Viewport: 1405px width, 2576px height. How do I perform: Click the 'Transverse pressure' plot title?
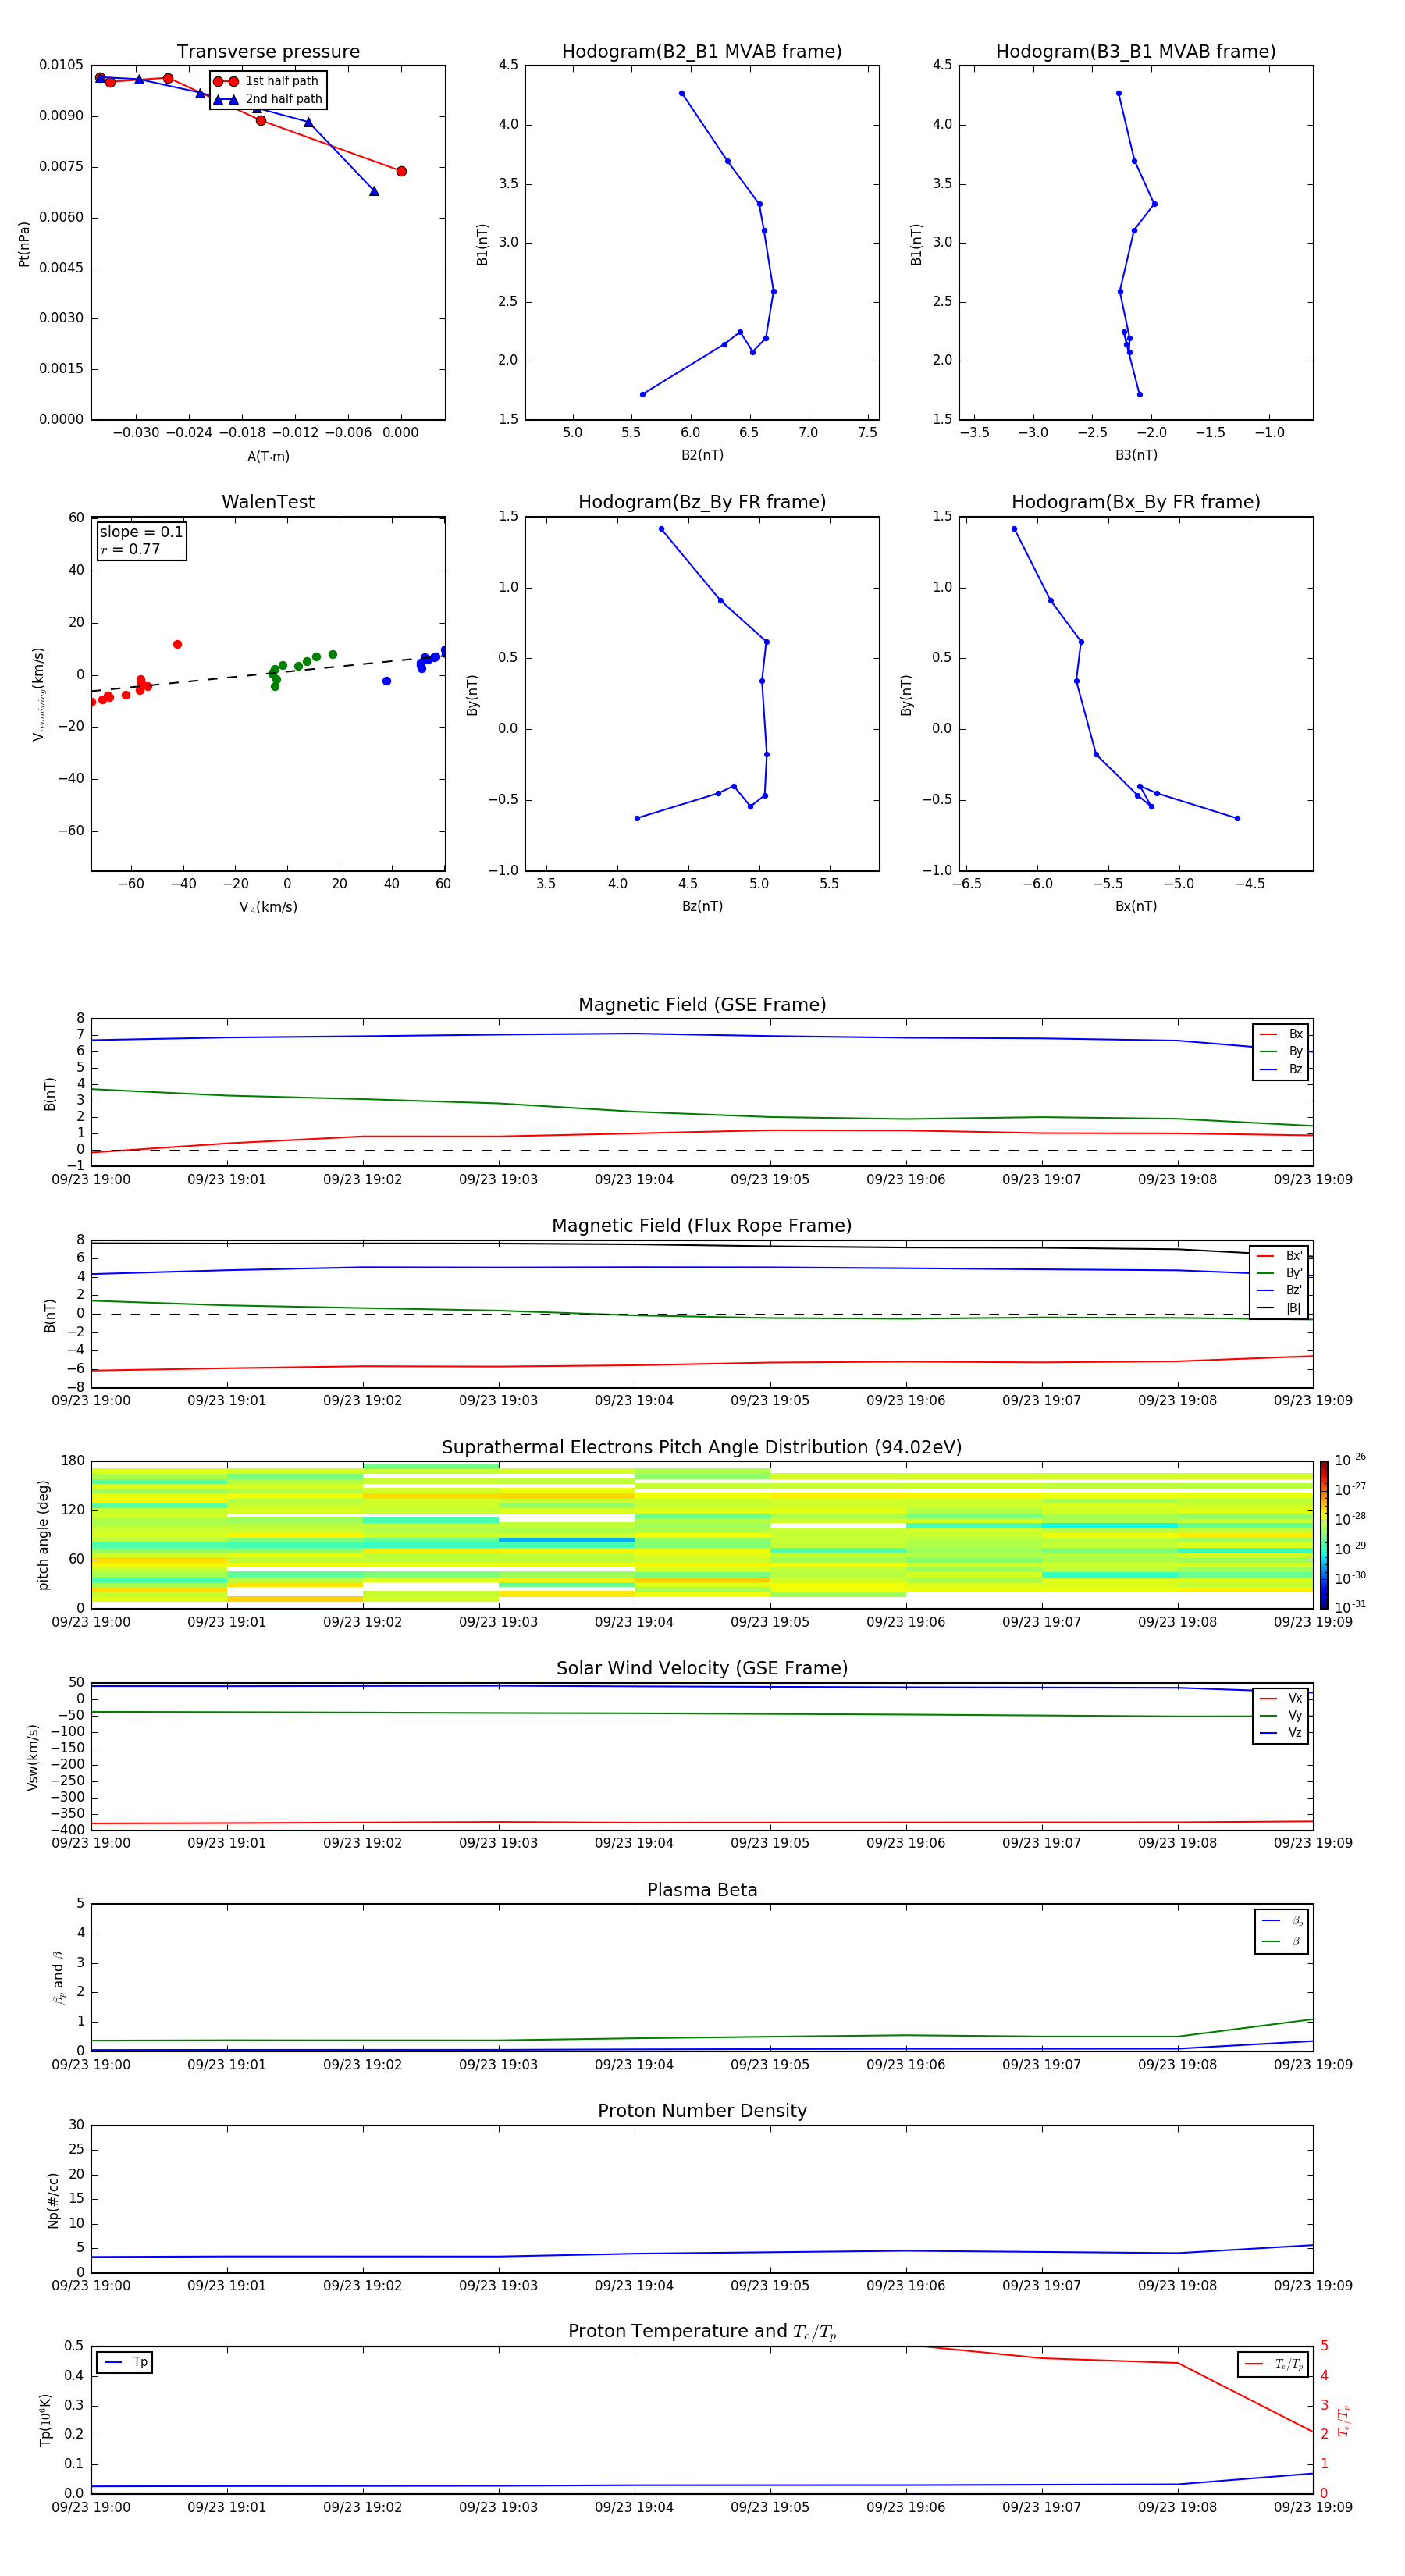pyautogui.click(x=268, y=52)
